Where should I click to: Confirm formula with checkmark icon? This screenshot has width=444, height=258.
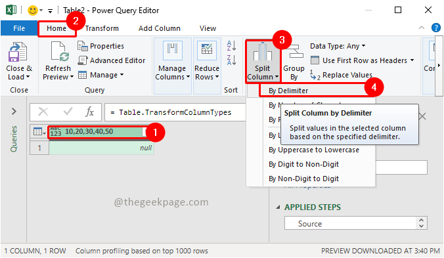click(x=68, y=112)
